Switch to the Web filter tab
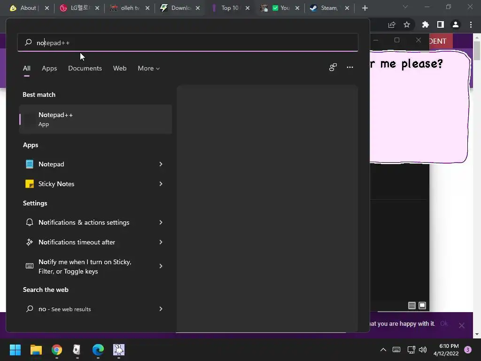Screen dimensions: 481x361 tap(120, 68)
